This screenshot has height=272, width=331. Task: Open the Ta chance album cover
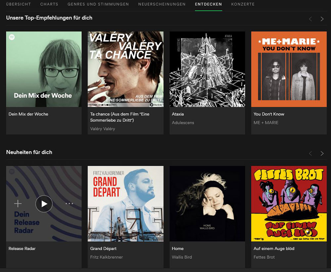[x=125, y=69]
